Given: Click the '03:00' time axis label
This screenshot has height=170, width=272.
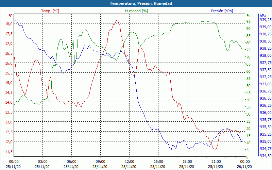Looking at the screenshot, I should [43, 162].
